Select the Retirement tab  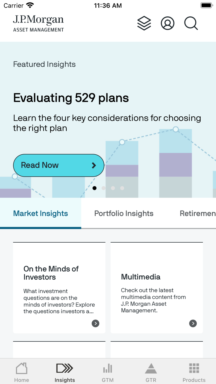tap(199, 213)
